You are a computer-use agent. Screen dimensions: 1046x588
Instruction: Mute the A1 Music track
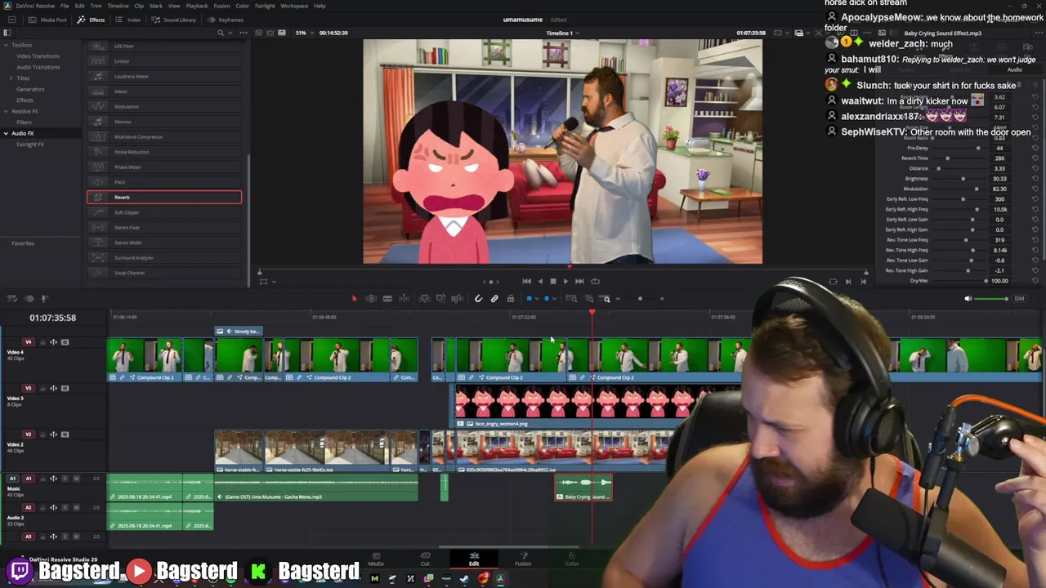point(76,479)
